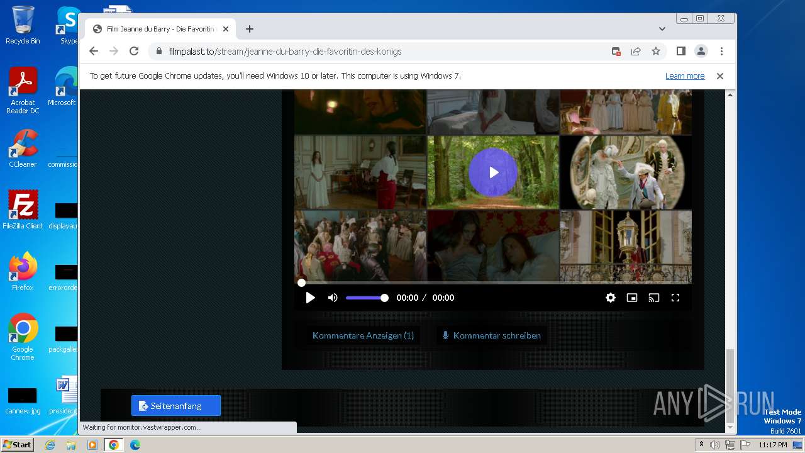Mute the video with the speaker icon
The width and height of the screenshot is (805, 453).
tap(333, 298)
